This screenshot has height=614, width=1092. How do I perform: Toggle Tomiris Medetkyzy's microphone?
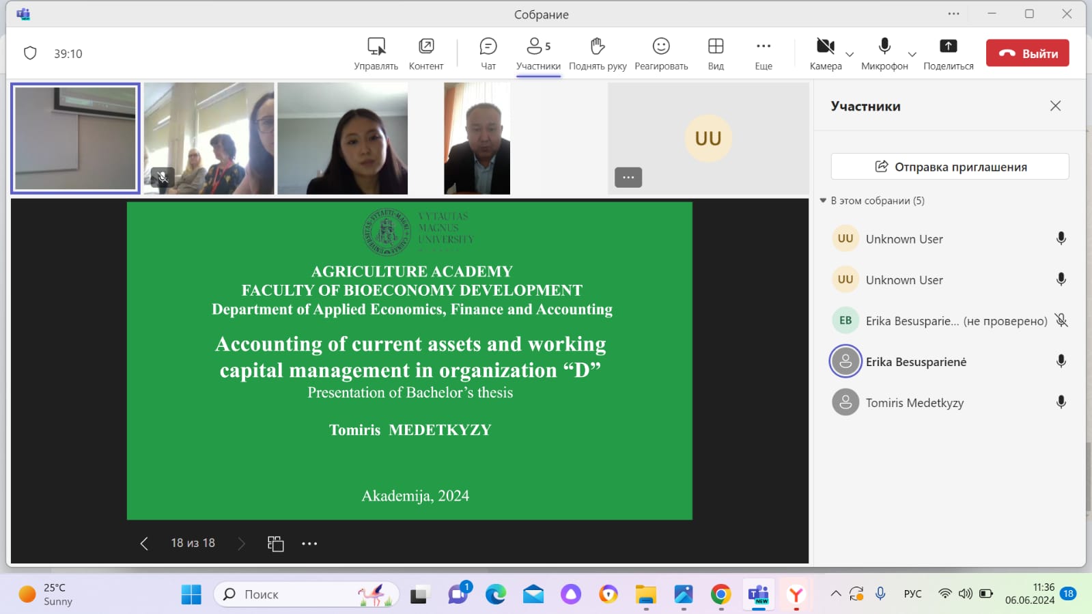pos(1061,402)
